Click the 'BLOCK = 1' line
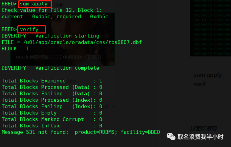Screen dimensions: 231x147 pos(15,49)
